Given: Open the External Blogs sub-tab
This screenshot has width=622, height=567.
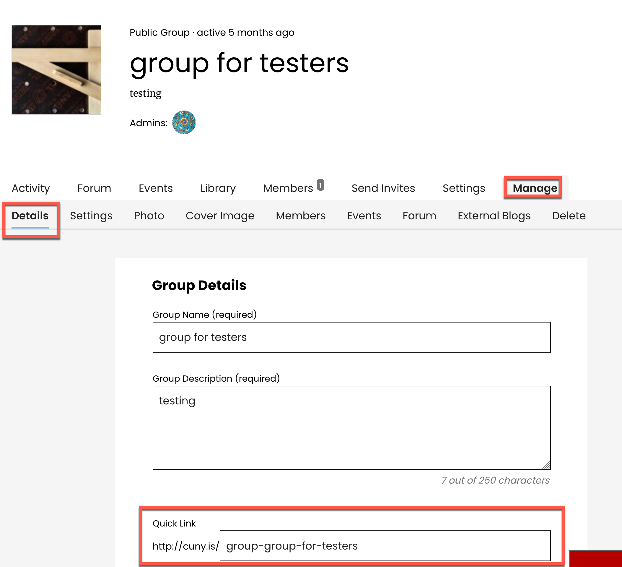Looking at the screenshot, I should [494, 216].
